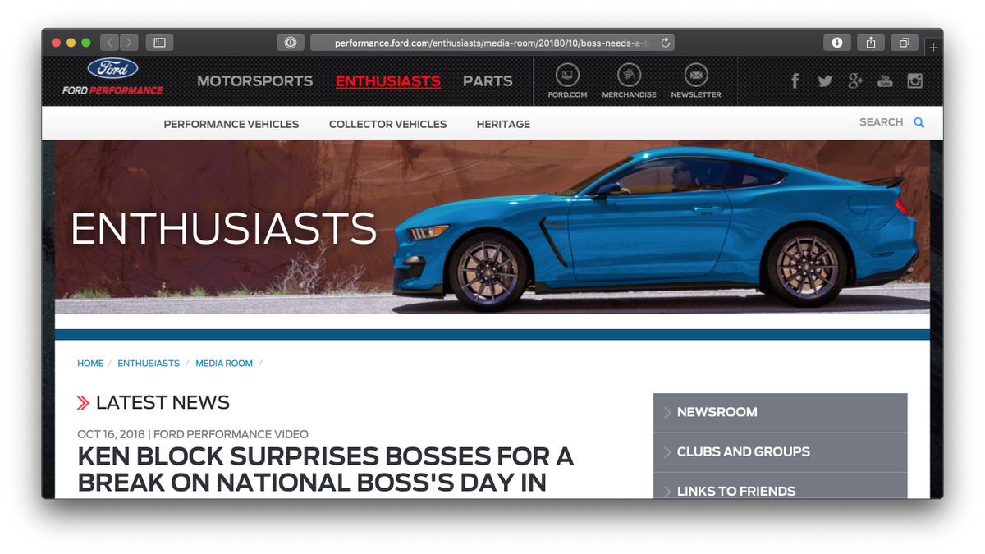Open the Newsletter envelope icon
Screen dimensions: 985x554
coord(696,76)
